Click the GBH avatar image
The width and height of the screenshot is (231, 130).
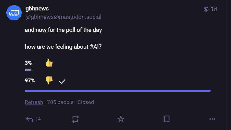click(x=14, y=13)
